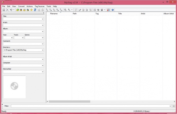Open favorite directories star icon
The width and height of the screenshot is (177, 114).
coord(31,10)
